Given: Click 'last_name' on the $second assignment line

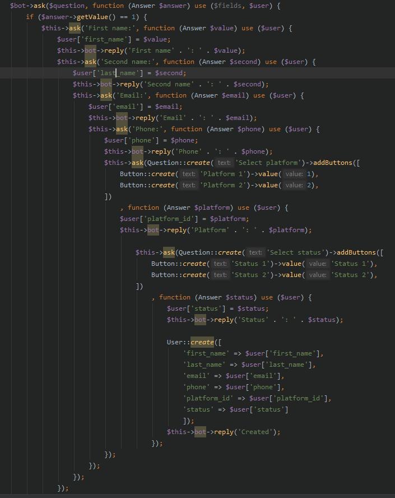Looking at the screenshot, I should click(118, 73).
